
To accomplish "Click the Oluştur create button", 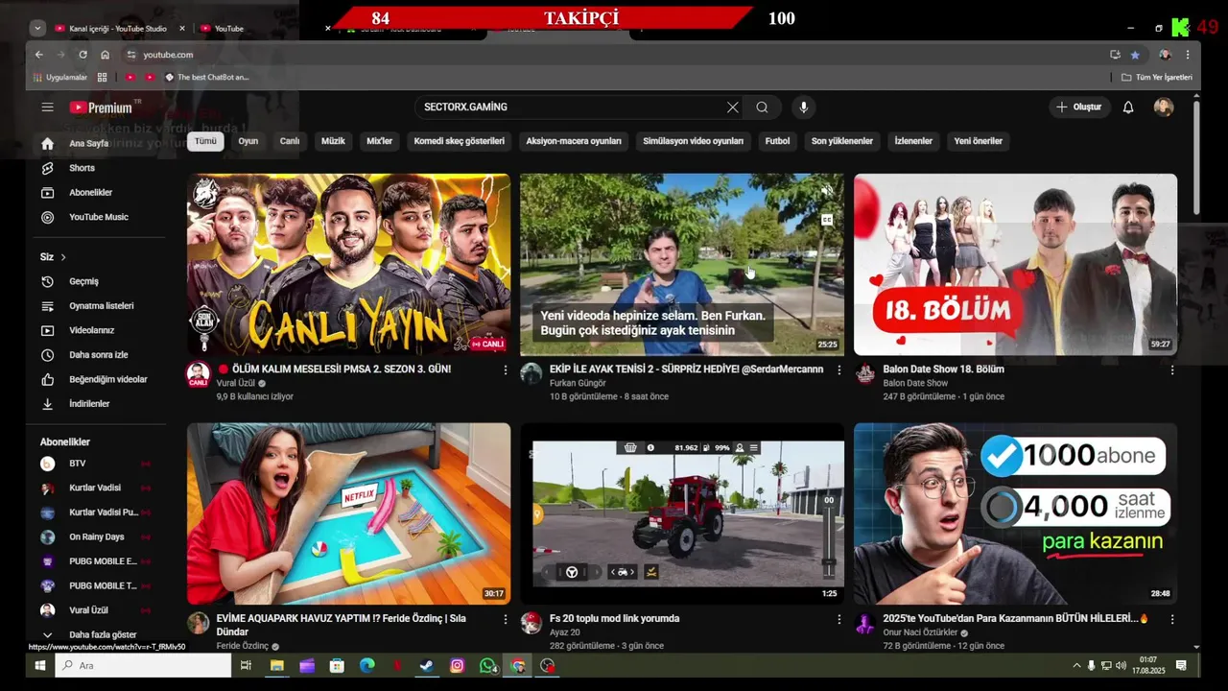I will click(1079, 107).
